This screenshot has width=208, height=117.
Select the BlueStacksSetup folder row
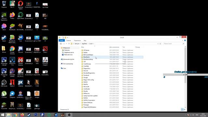coord(112,59)
